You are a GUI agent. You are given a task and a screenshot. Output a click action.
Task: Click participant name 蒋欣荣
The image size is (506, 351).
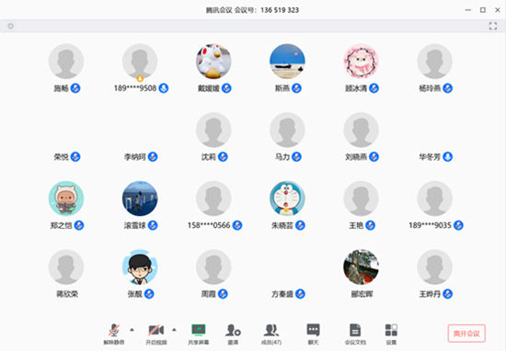click(x=67, y=294)
